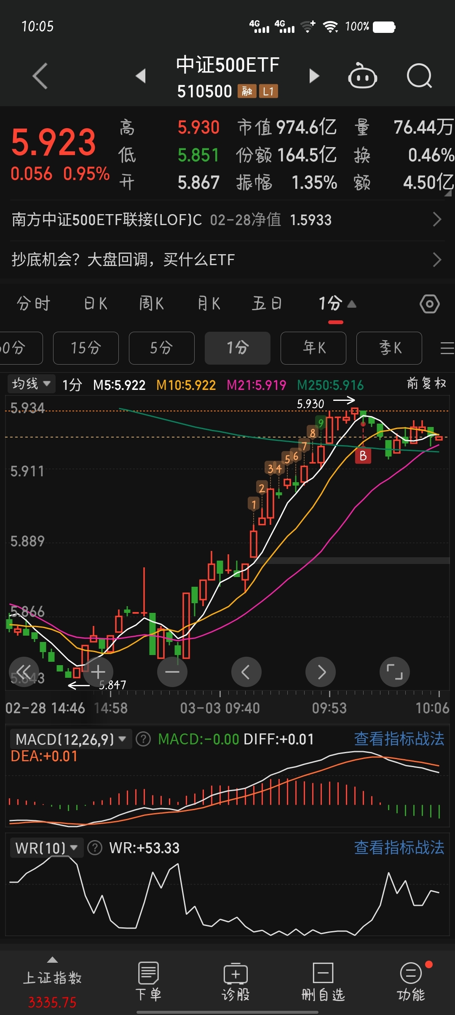Open search with the magnifier icon
455x1015 pixels.
click(420, 76)
